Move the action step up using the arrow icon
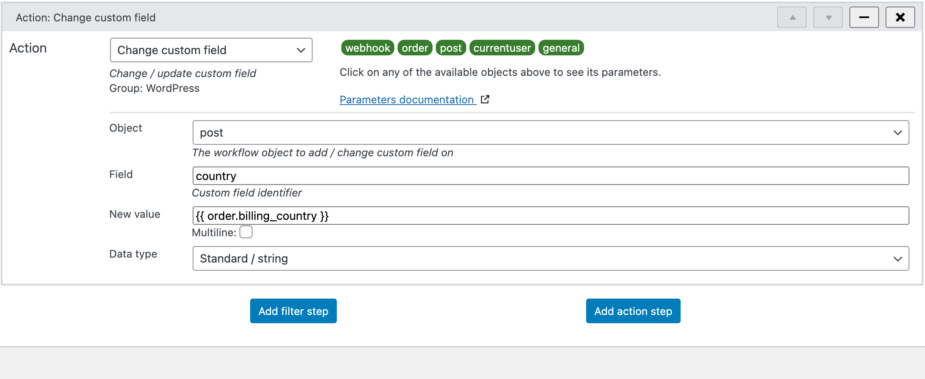925x379 pixels. [x=791, y=17]
